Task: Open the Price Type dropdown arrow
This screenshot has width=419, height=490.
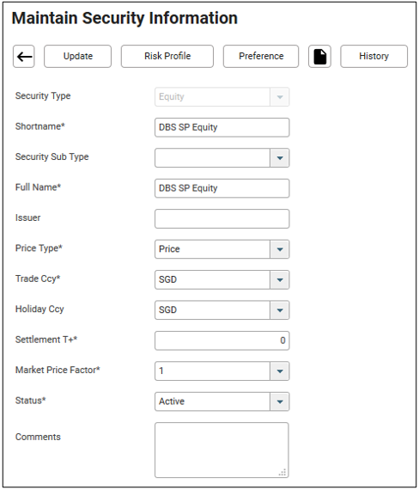Action: pos(280,249)
